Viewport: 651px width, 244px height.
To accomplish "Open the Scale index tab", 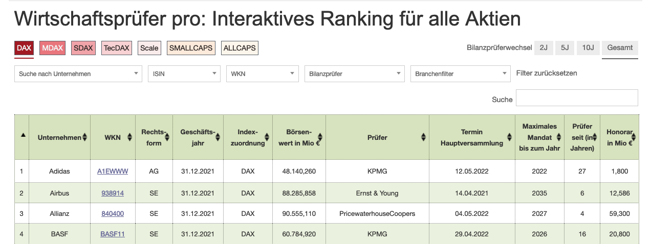I will pyautogui.click(x=149, y=48).
